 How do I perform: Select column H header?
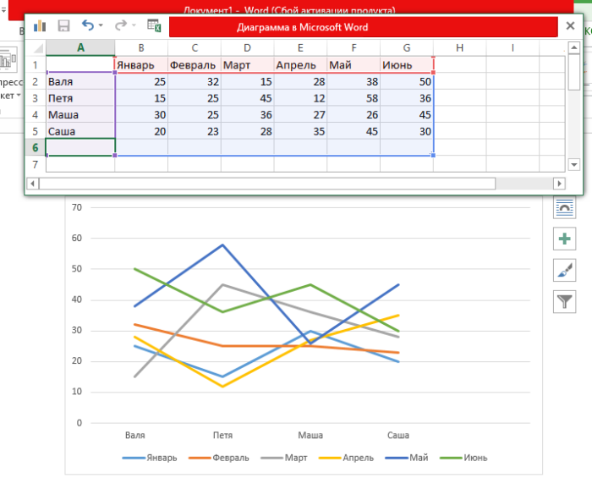click(x=459, y=48)
